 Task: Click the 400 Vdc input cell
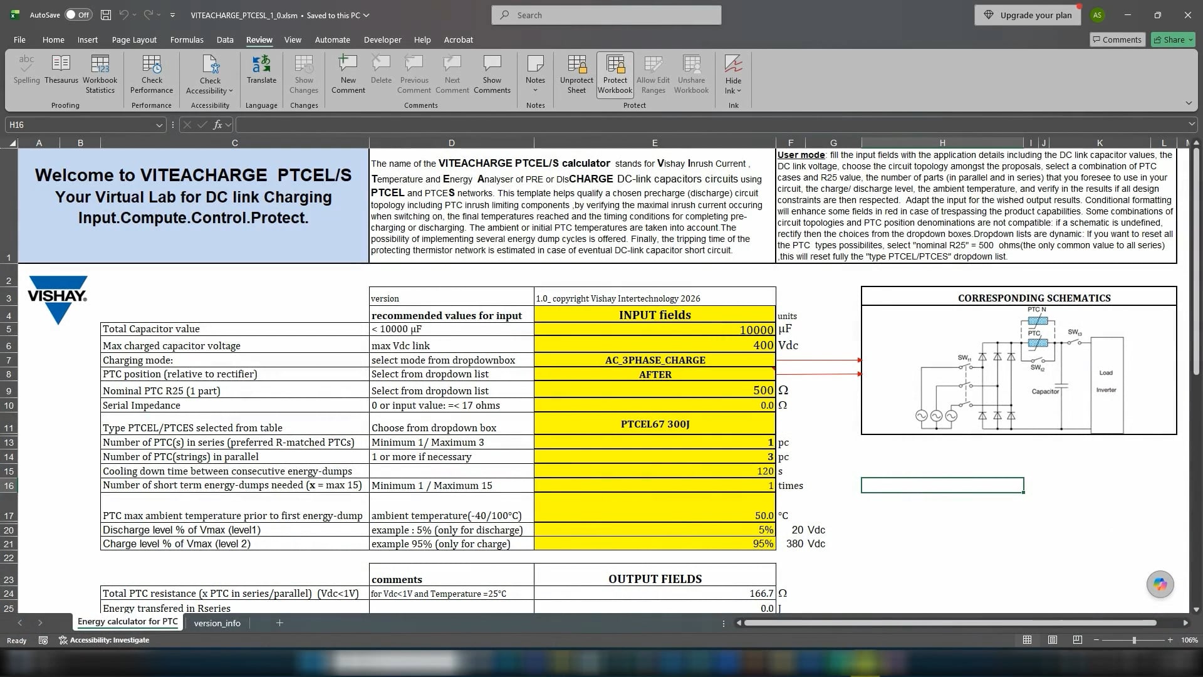pos(655,345)
